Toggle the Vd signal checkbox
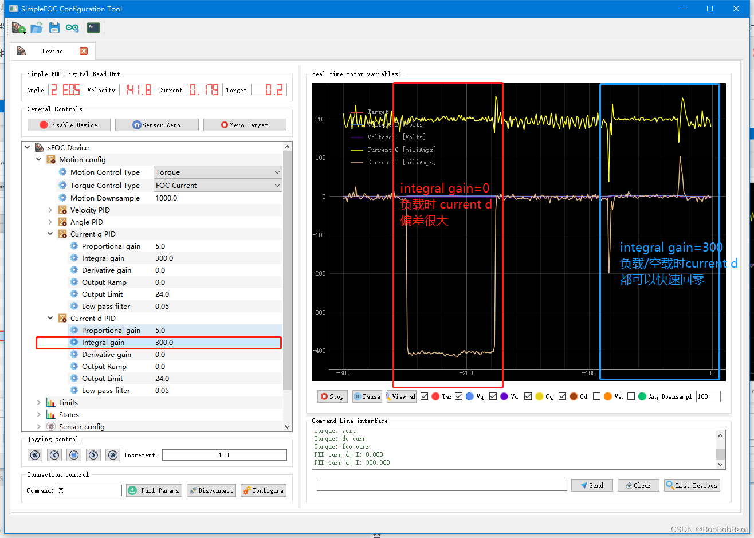This screenshot has width=754, height=538. coord(493,396)
